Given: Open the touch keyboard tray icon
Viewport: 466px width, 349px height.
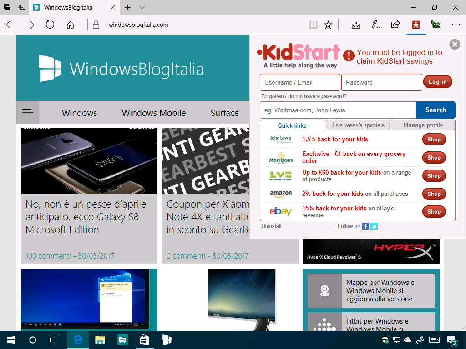Looking at the screenshot, I should (x=435, y=340).
